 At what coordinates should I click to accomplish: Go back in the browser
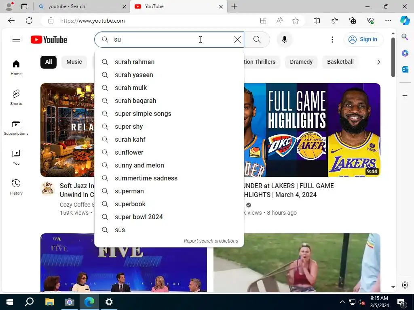point(11,21)
